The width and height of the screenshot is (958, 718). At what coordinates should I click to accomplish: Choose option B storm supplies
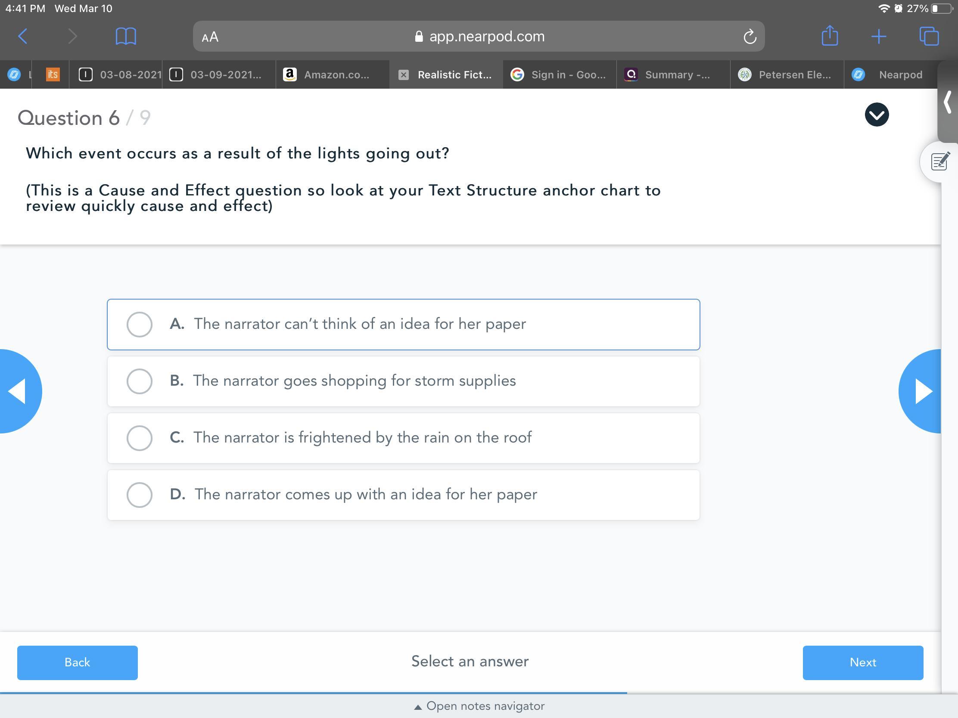139,381
